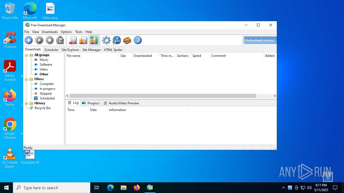Start download with the play icon
This screenshot has height=193, width=344.
[39, 40]
